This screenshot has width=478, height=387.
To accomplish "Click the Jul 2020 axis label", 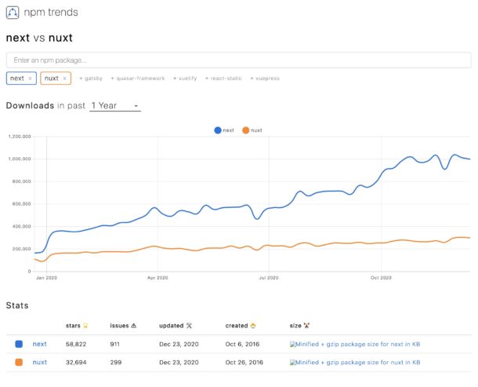I will (269, 278).
